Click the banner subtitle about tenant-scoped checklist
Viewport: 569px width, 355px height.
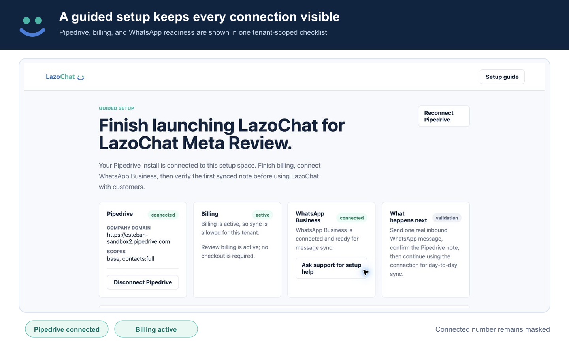[194, 32]
